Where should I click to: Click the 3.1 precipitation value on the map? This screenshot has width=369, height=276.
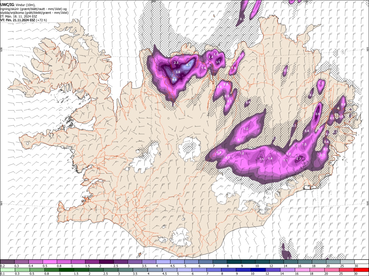click(218, 62)
